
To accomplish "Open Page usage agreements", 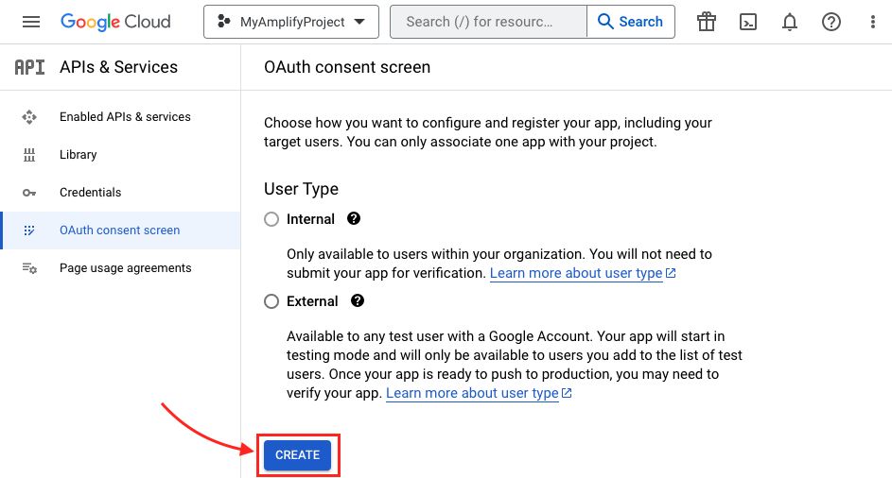I will [x=125, y=268].
